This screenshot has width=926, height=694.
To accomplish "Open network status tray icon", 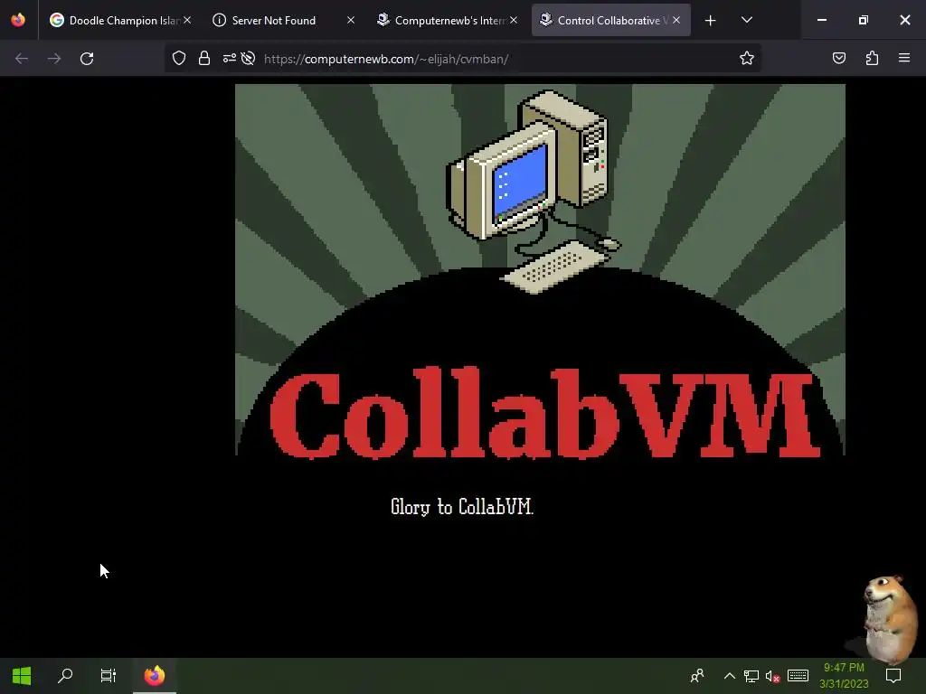I will pos(751,676).
